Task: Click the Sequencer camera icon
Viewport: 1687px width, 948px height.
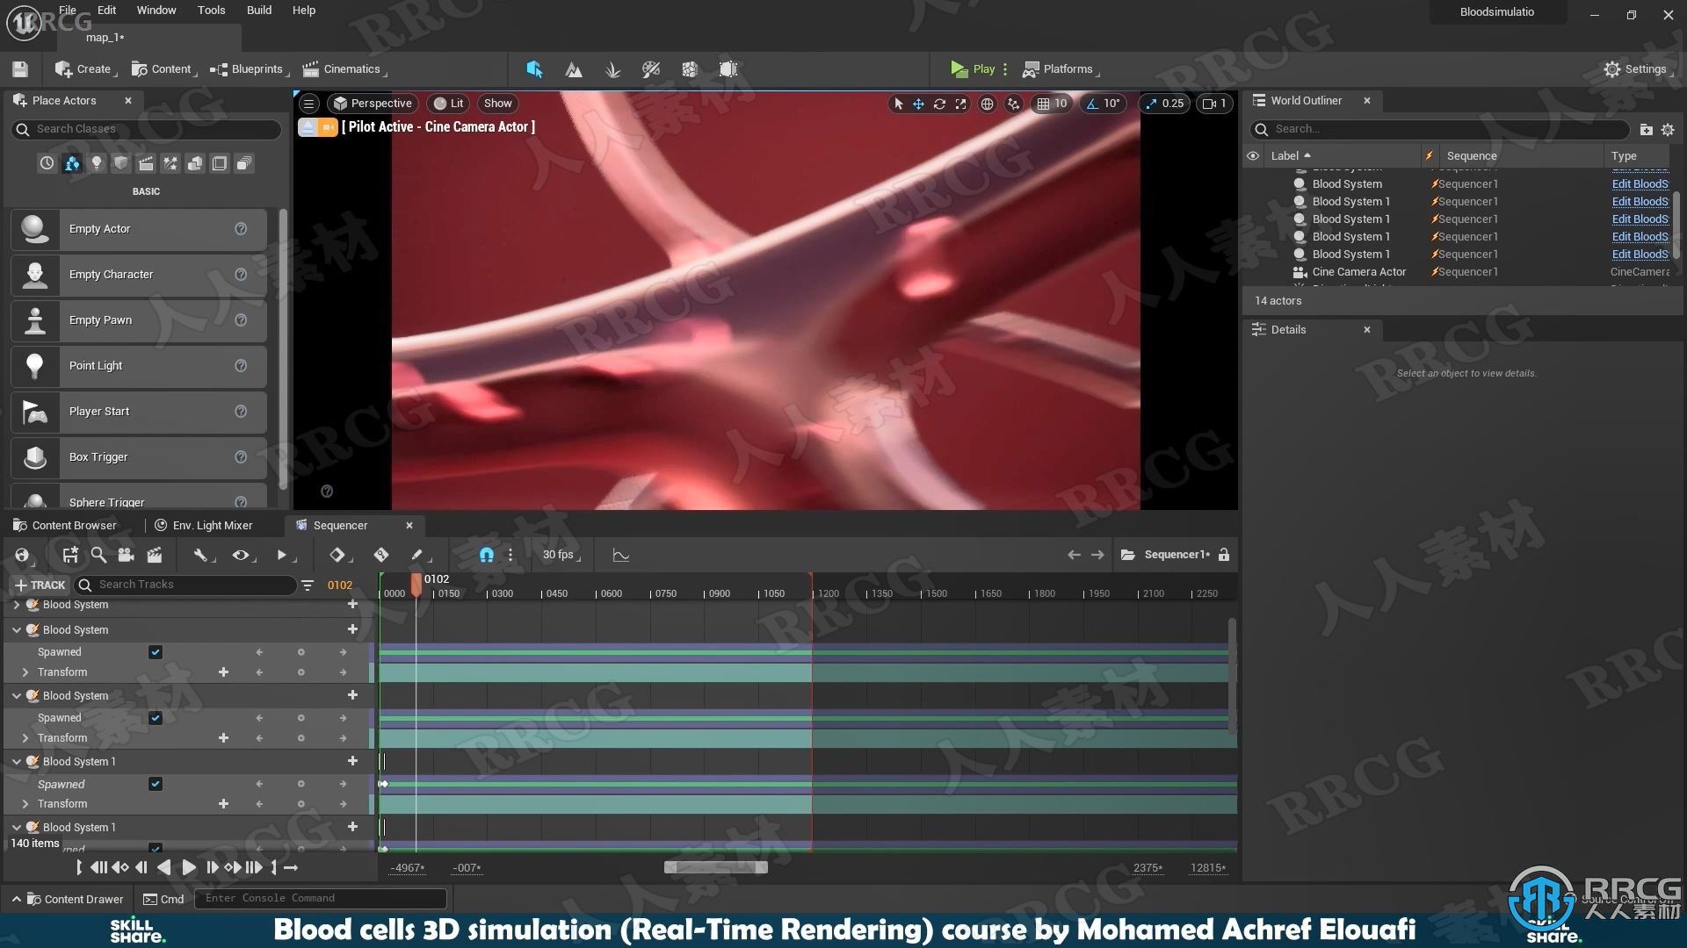Action: [x=126, y=555]
